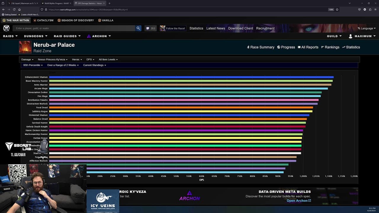379x213 pixels.
Task: Select the Vanilla game tab
Action: coord(106,20)
